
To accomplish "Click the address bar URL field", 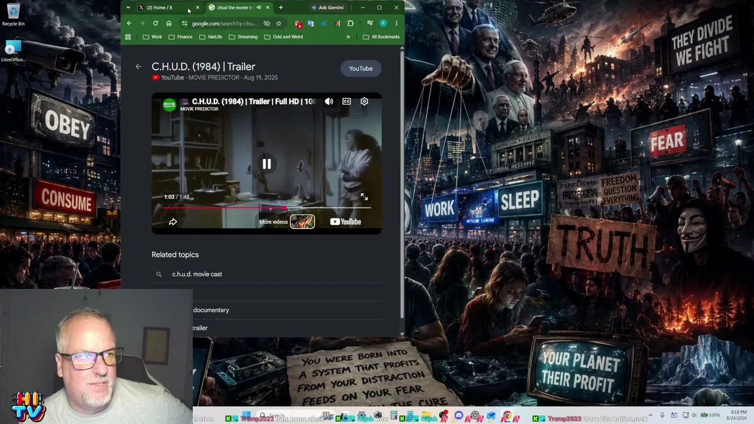I will [x=224, y=24].
